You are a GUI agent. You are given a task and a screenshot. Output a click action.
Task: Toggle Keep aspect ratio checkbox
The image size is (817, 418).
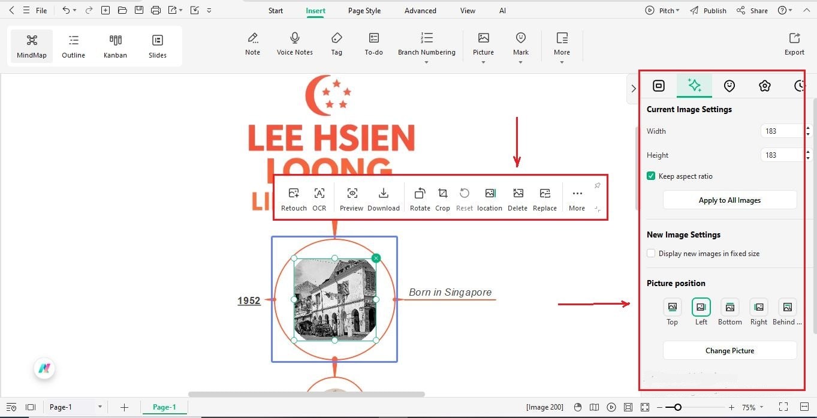[651, 176]
